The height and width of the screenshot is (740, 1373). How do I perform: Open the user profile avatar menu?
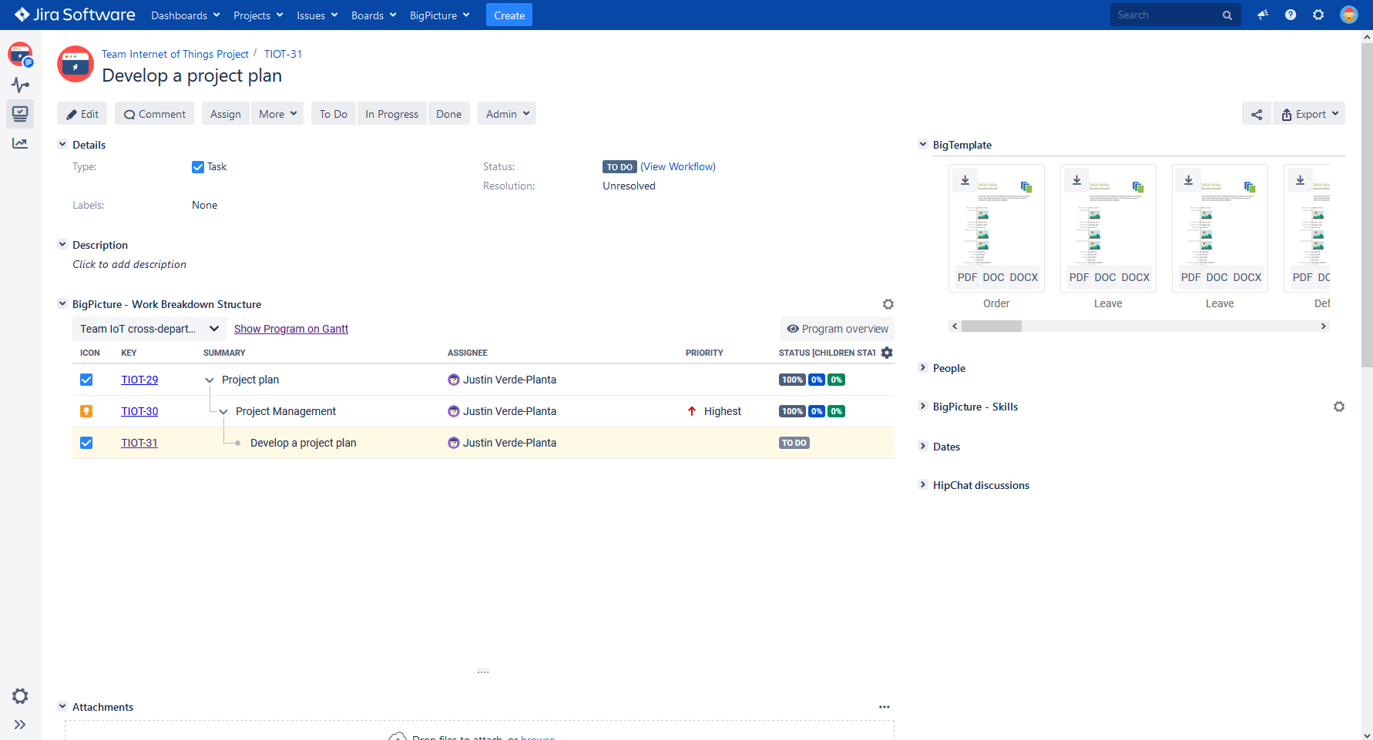click(x=1349, y=15)
